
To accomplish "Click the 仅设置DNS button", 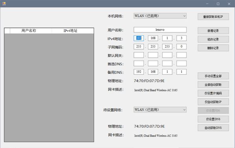I will [x=213, y=119].
